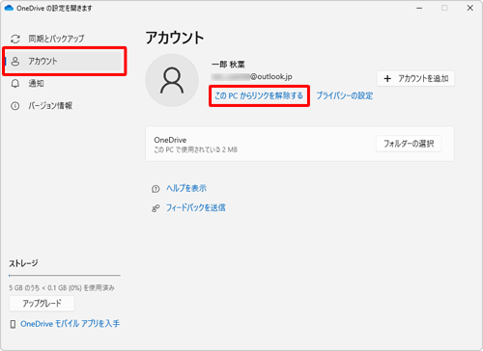This screenshot has width=483, height=351.
Task: Click フォルダーの選択 button
Action: (409, 144)
